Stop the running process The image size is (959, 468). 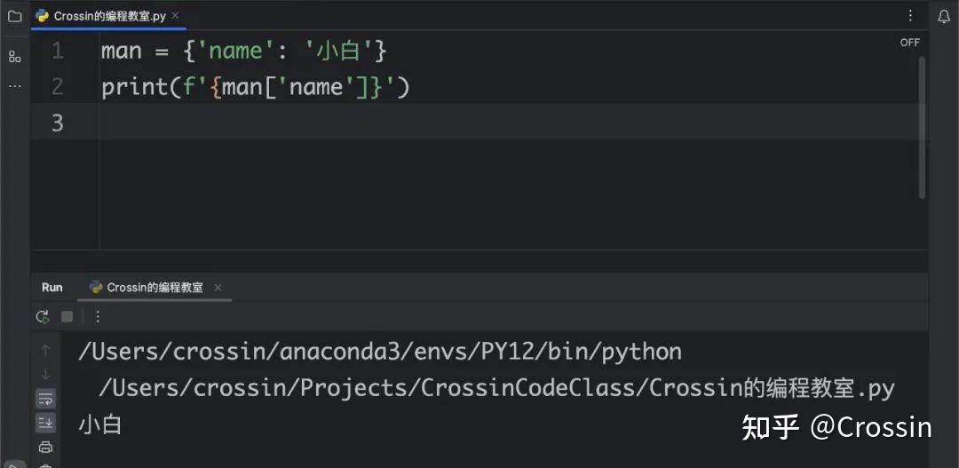tap(67, 316)
